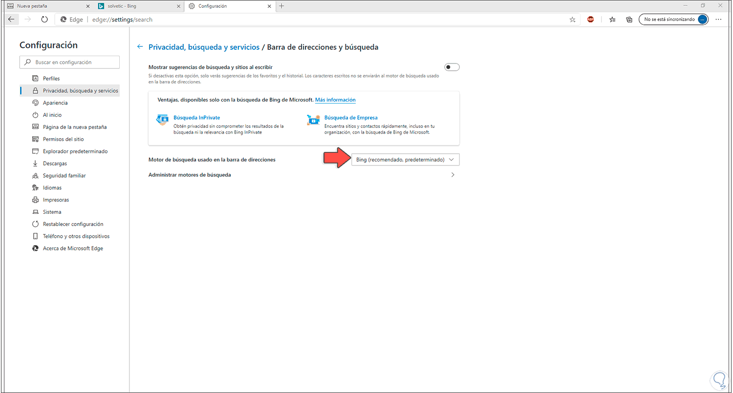Viewport: 733px width, 393px height.
Task: Open the ABP Adblock Plus extension icon
Action: (591, 20)
